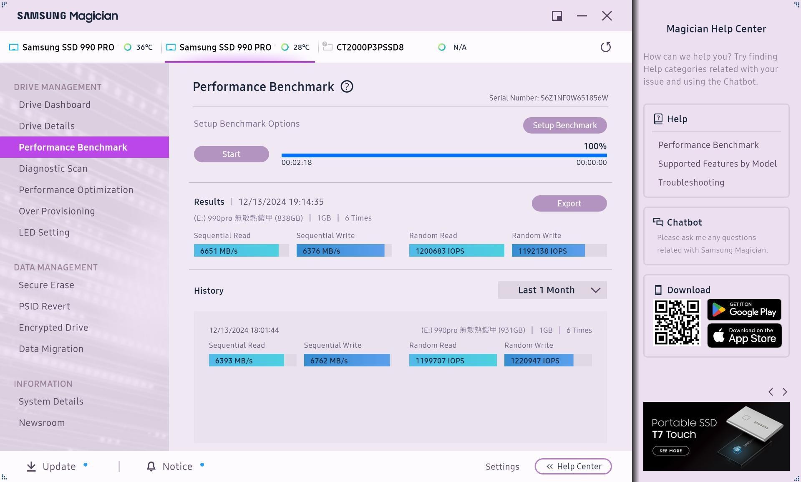Click the 1200683 IOPS Random Read bar

[x=456, y=250]
